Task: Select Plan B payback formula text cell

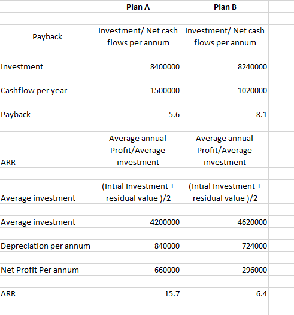Action: coord(225,36)
